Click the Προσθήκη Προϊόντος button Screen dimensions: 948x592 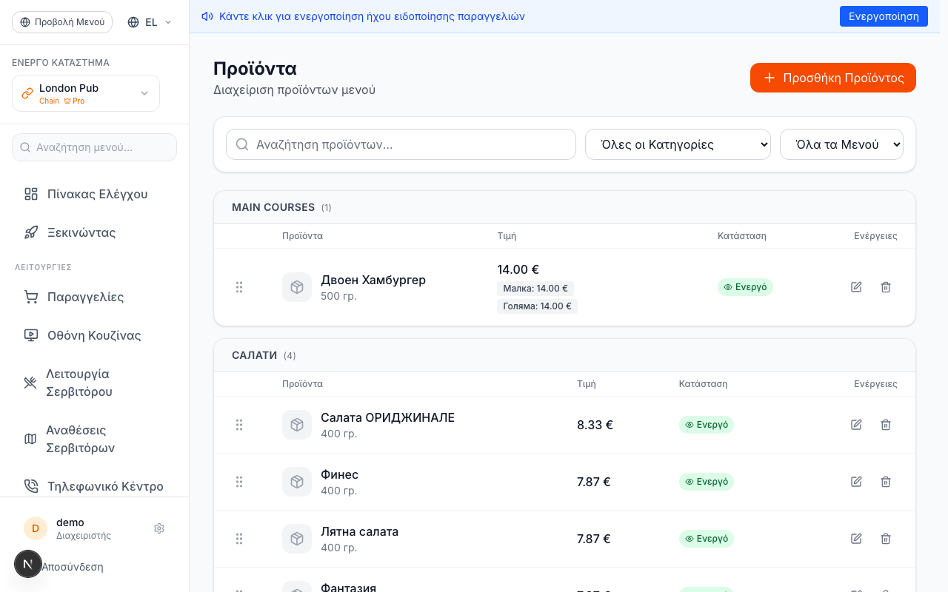point(833,78)
